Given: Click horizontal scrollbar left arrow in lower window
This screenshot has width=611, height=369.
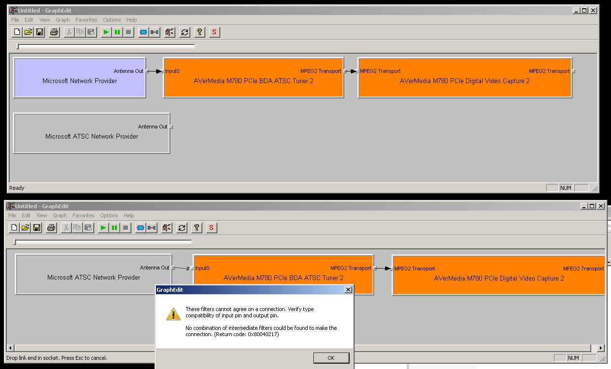Looking at the screenshot, I should (11, 348).
